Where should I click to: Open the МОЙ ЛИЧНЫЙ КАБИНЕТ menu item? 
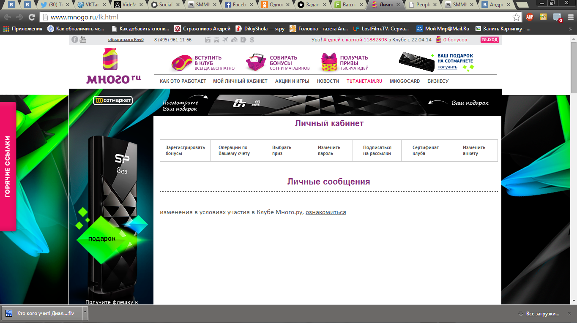pyautogui.click(x=240, y=81)
